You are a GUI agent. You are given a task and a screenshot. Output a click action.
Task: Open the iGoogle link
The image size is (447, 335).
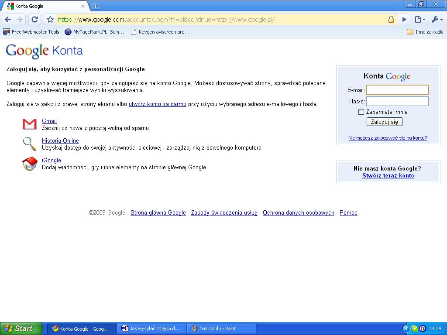(52, 161)
